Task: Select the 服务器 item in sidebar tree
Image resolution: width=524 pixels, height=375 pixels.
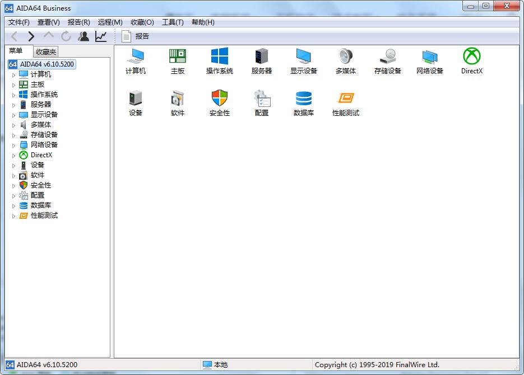Action: (41, 105)
